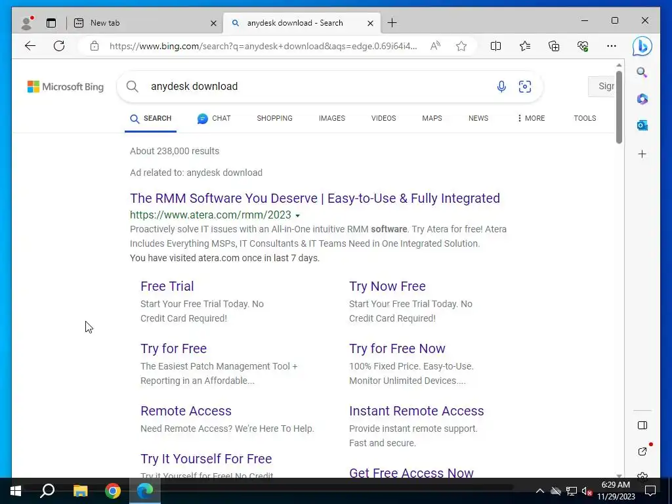Open Browser essentials heart icon

click(x=583, y=46)
